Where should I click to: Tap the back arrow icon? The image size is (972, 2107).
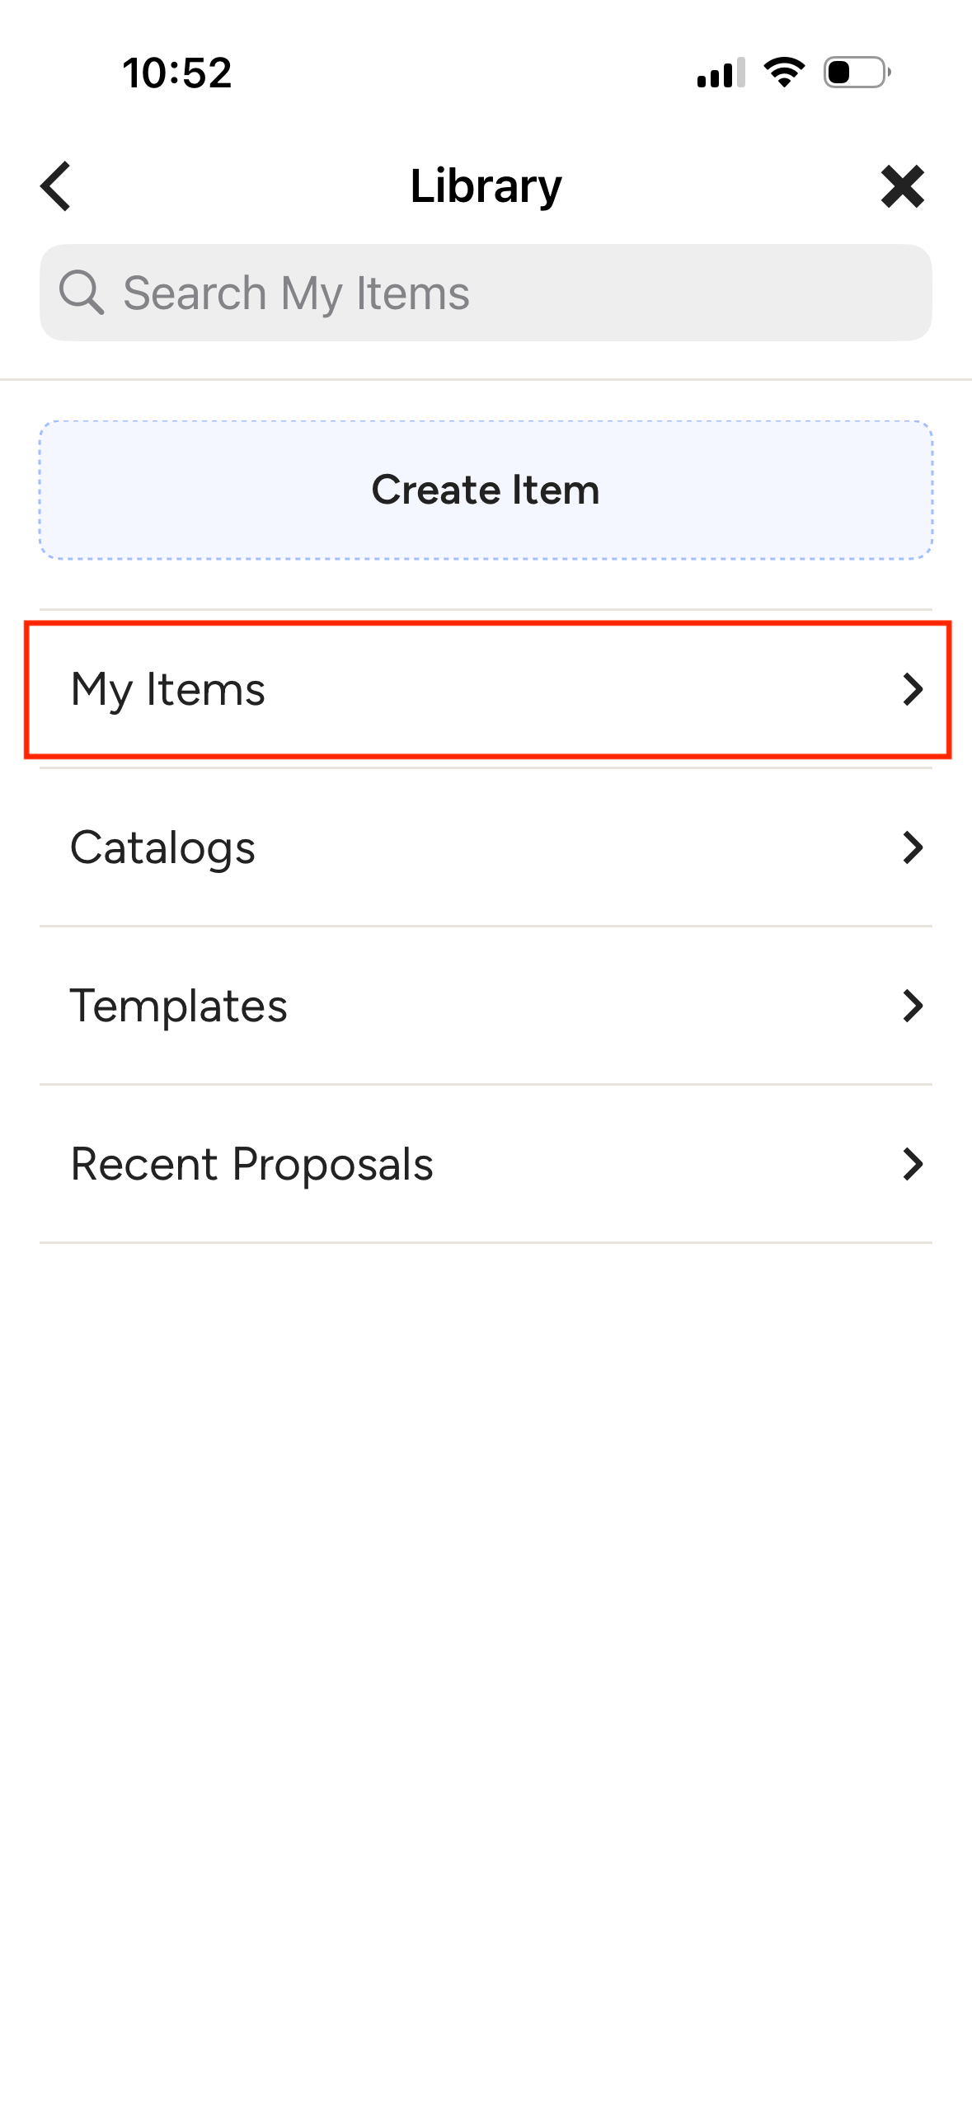[56, 186]
